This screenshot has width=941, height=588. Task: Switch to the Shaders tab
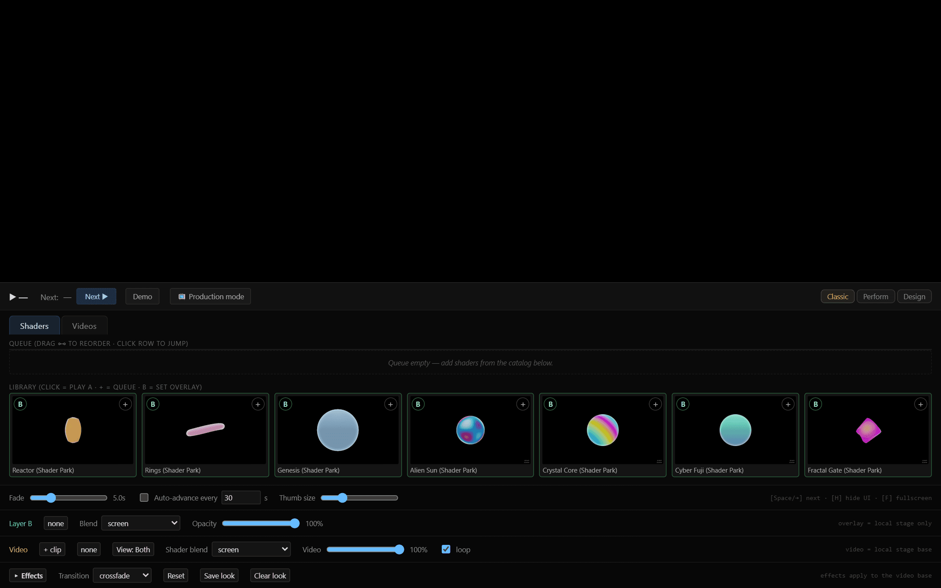coord(34,326)
